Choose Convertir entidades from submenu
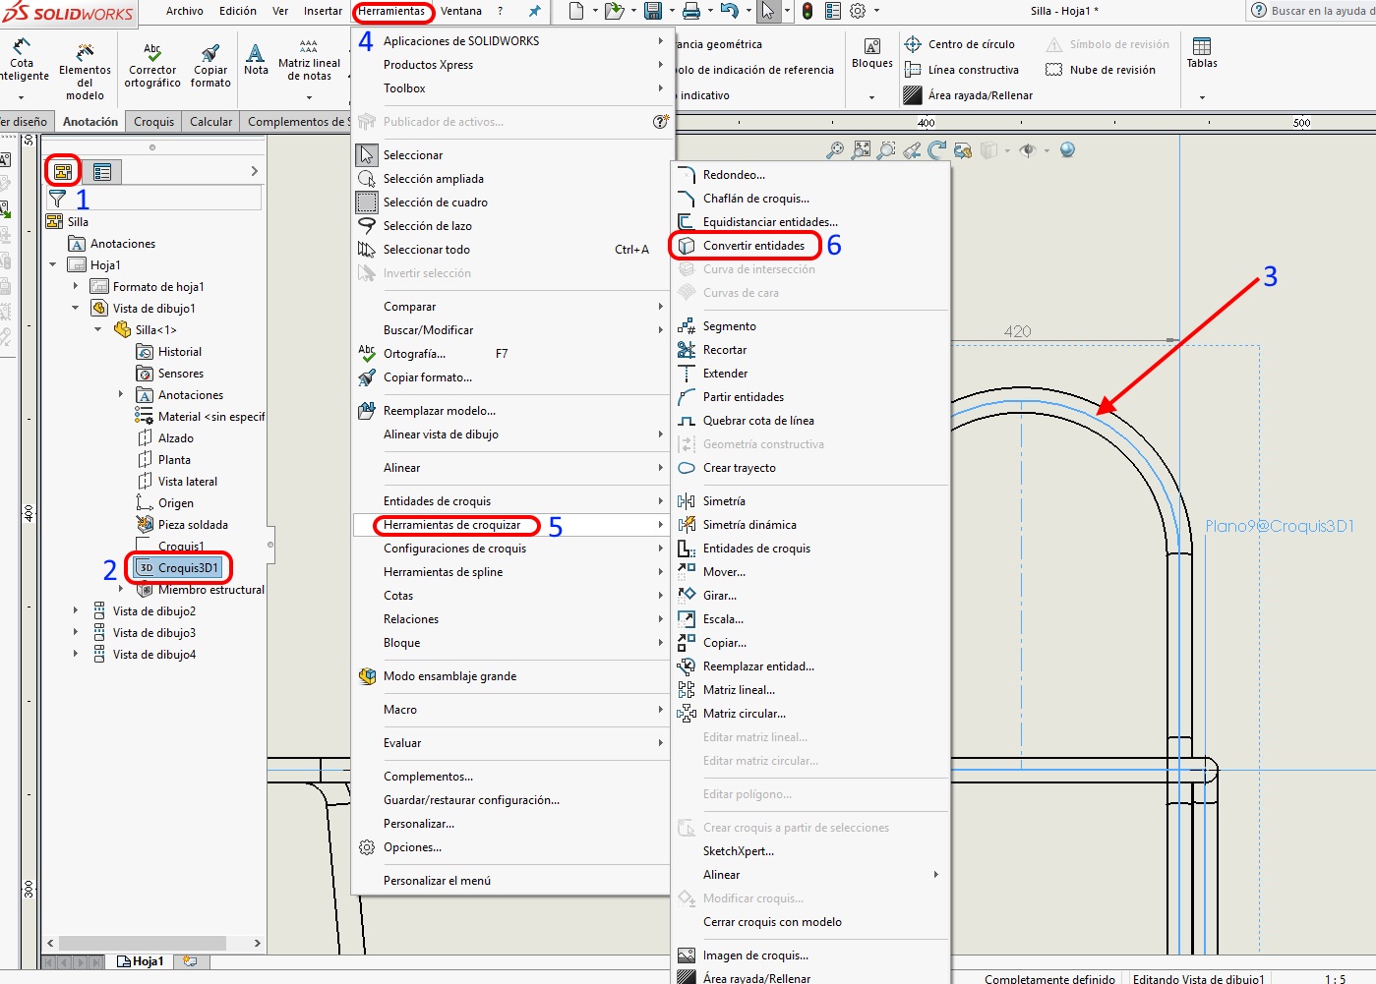 tap(753, 246)
